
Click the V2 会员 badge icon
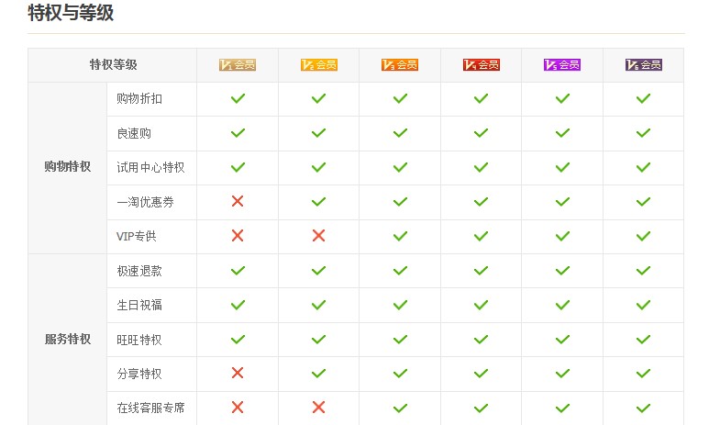[x=318, y=65]
